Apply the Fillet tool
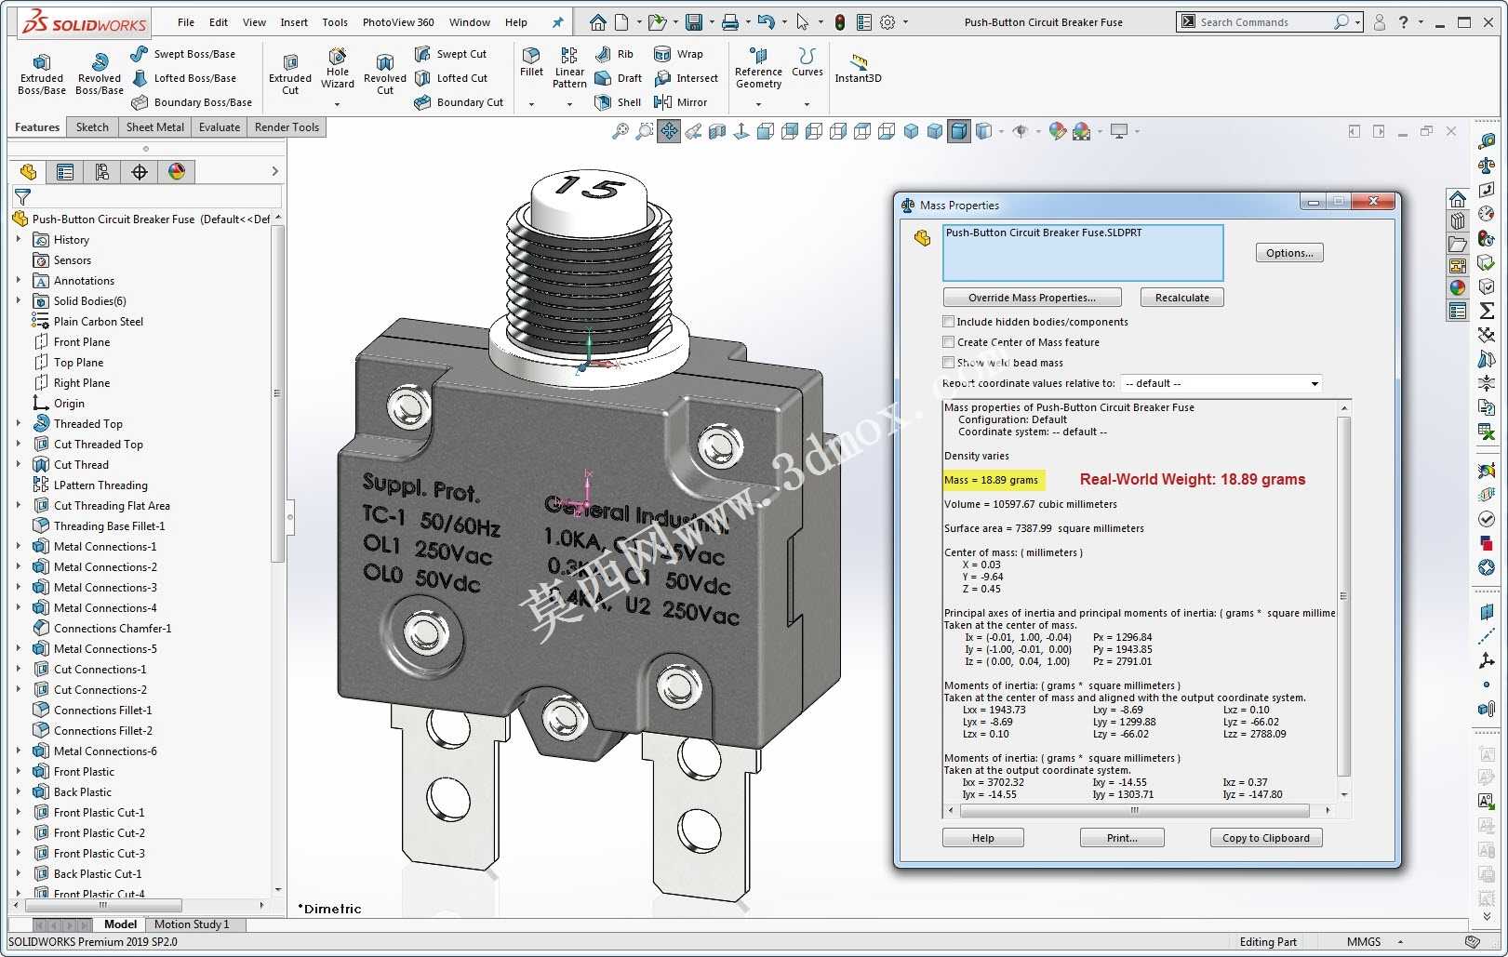 [x=531, y=61]
